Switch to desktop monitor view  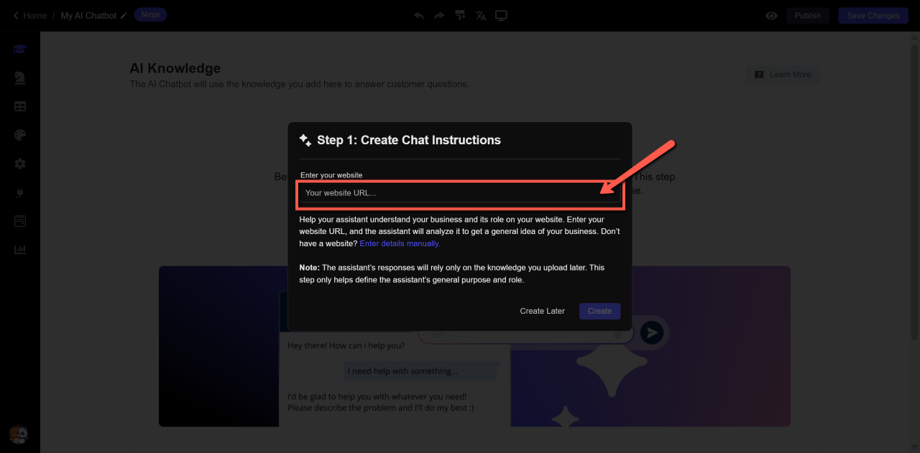502,16
